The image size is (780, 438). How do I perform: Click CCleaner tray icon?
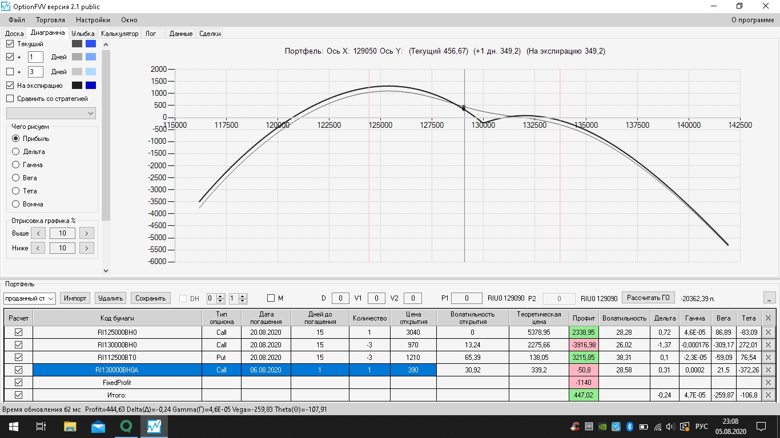pos(575,427)
